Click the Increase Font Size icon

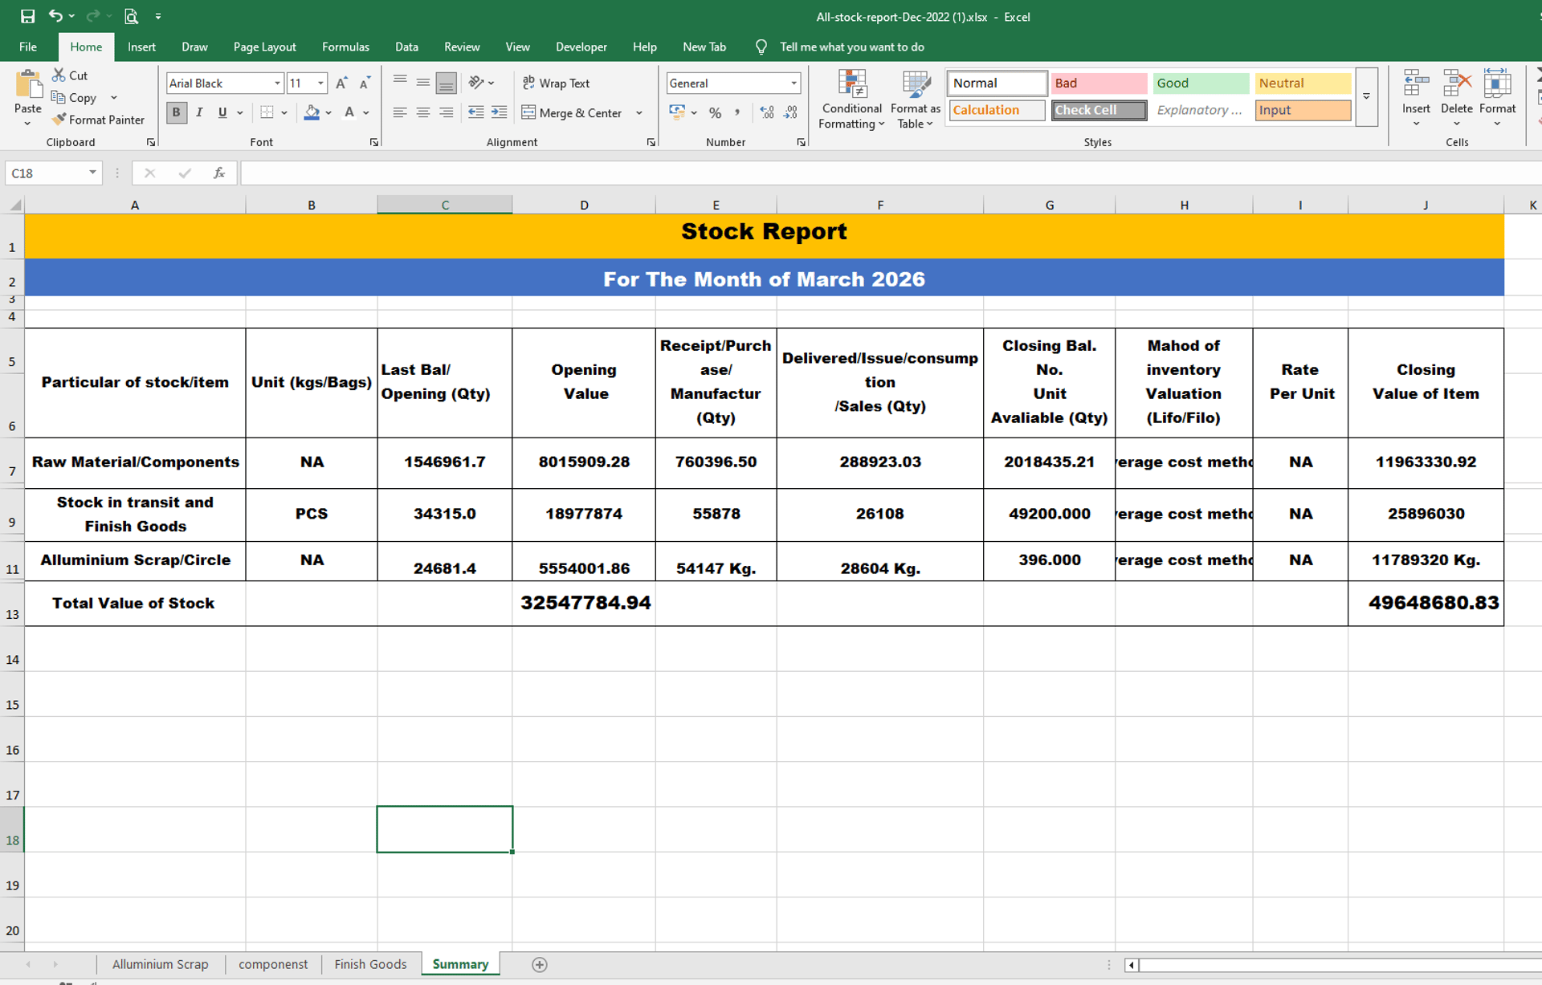pos(341,83)
